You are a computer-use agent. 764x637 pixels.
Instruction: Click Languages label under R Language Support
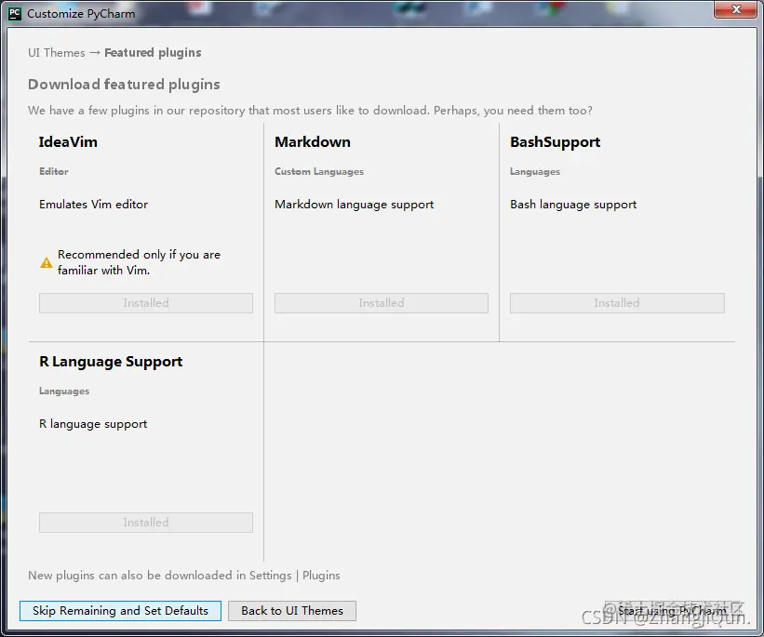click(64, 391)
